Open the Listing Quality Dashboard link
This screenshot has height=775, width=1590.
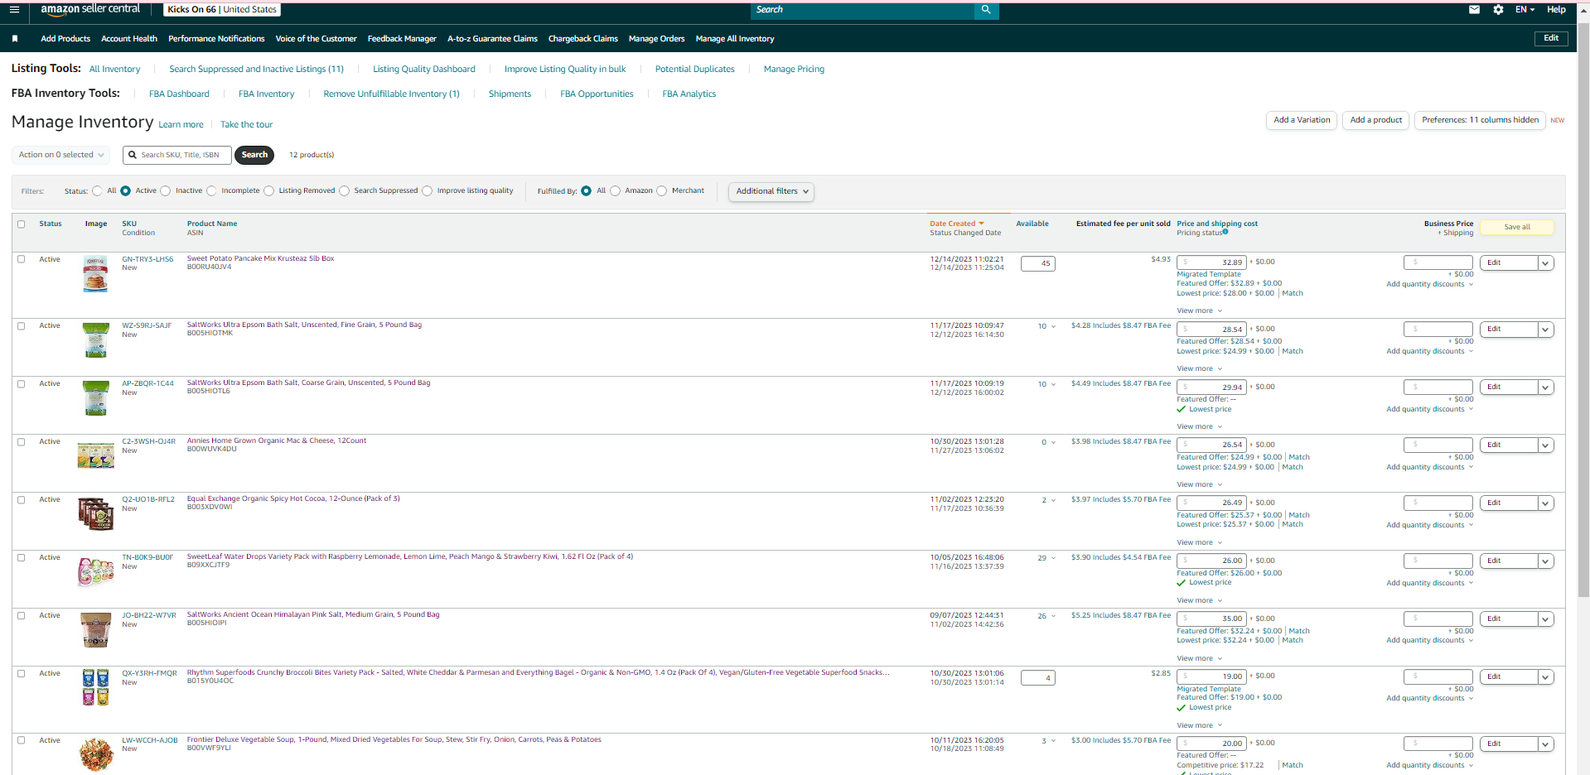[x=424, y=70]
